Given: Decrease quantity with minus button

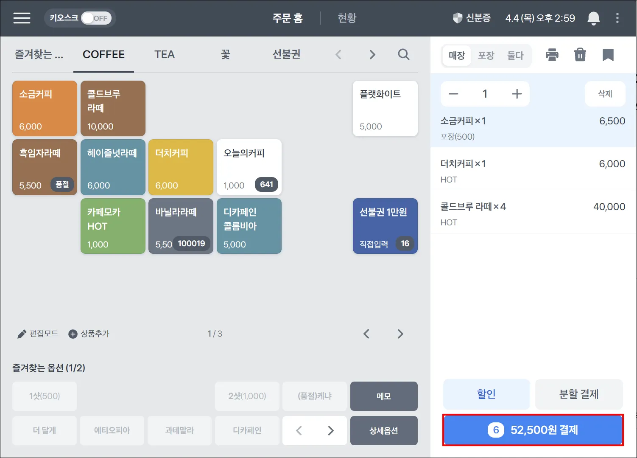Looking at the screenshot, I should (453, 94).
